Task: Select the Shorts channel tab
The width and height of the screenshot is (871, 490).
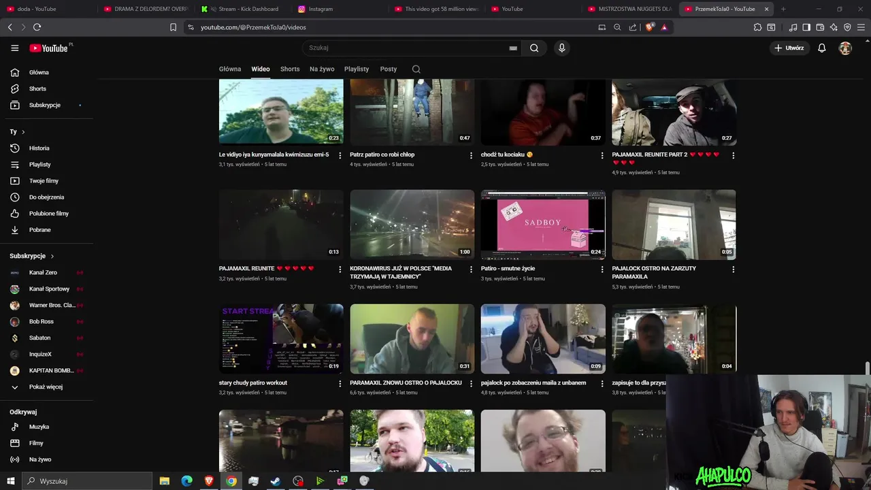Action: (290, 69)
